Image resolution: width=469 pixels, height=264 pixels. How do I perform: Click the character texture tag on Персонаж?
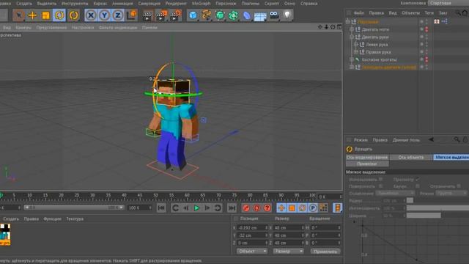coord(437,21)
